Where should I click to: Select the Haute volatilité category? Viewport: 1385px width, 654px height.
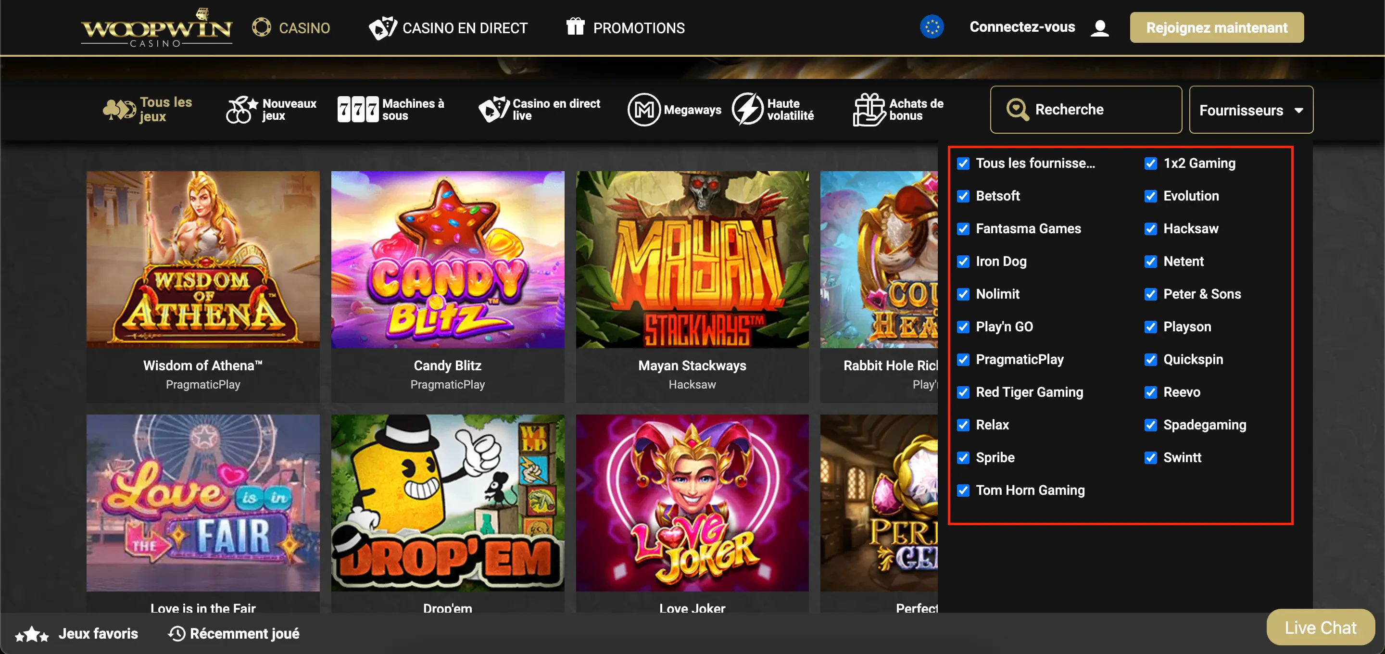(x=773, y=109)
